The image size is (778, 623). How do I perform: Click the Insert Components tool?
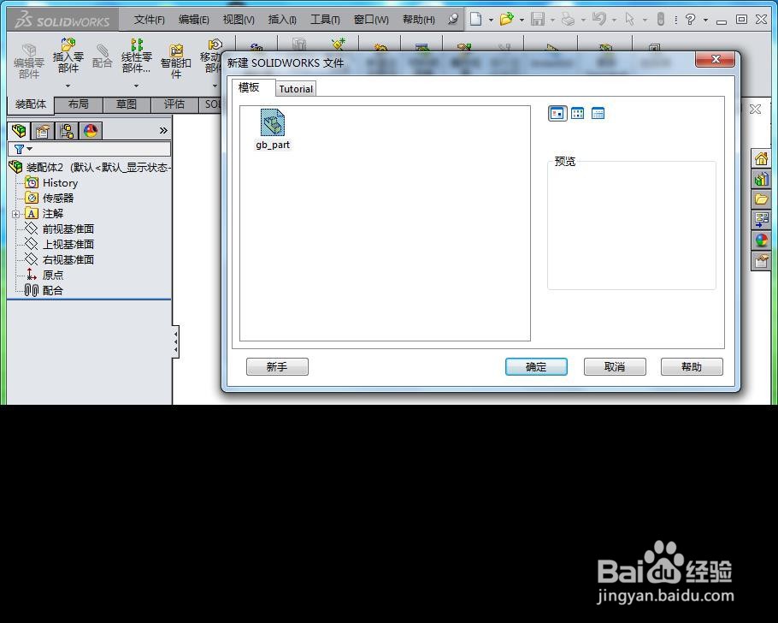(68, 55)
